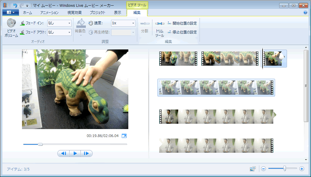Image resolution: width=311 pixels, height=177 pixels.
Task: Click the Video Volume (ビデオ ボリューム) icon
Action: point(11,23)
